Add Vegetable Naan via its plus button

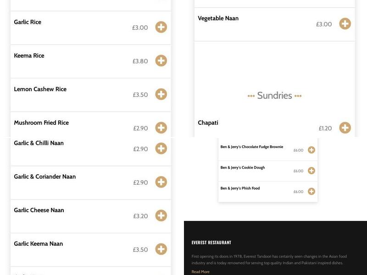click(x=345, y=24)
